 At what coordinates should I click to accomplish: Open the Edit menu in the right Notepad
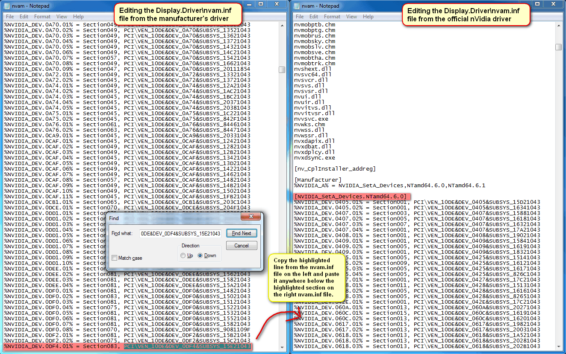pyautogui.click(x=314, y=17)
